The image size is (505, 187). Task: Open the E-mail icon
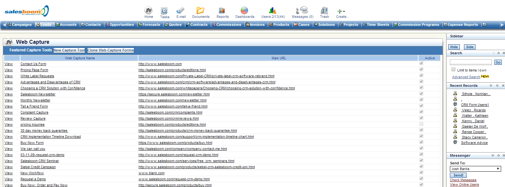coord(180,11)
